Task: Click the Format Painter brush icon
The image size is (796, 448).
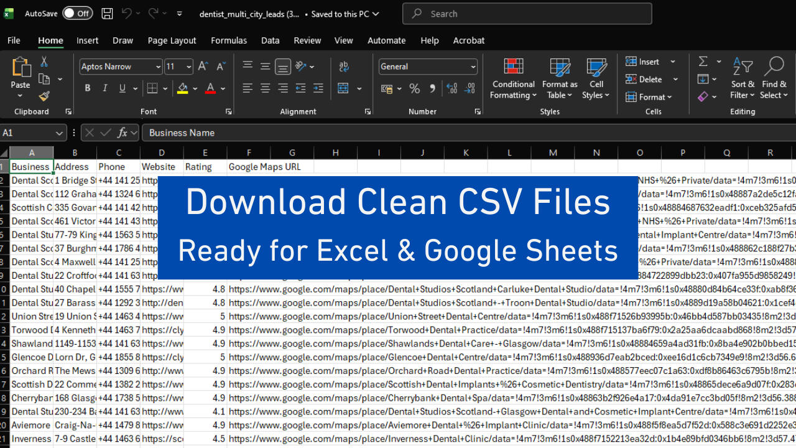Action: click(x=44, y=96)
